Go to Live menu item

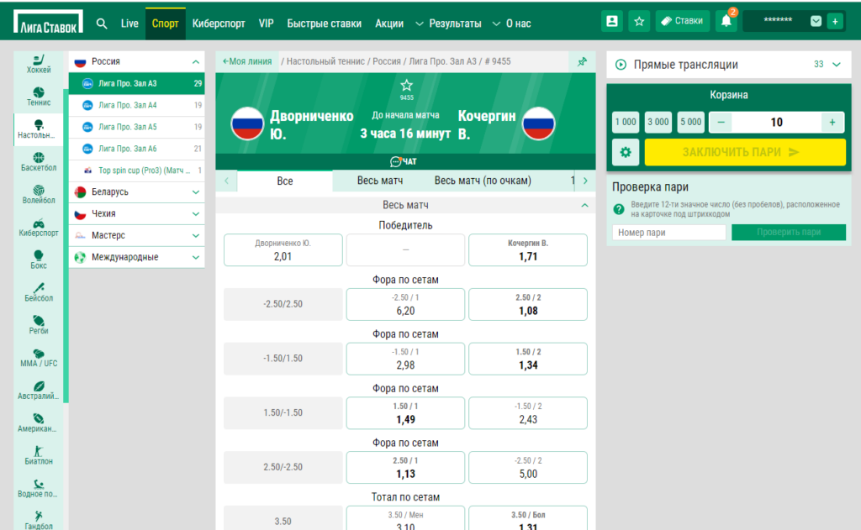[129, 24]
